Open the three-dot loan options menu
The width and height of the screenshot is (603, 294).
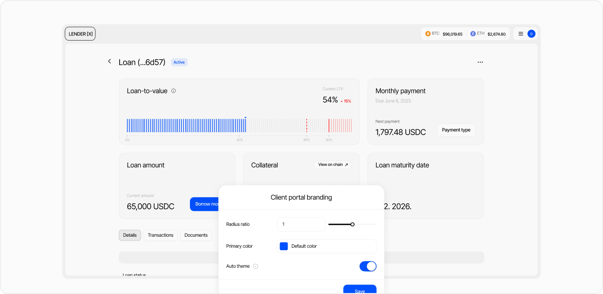(480, 62)
